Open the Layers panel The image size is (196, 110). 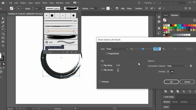coord(166,107)
